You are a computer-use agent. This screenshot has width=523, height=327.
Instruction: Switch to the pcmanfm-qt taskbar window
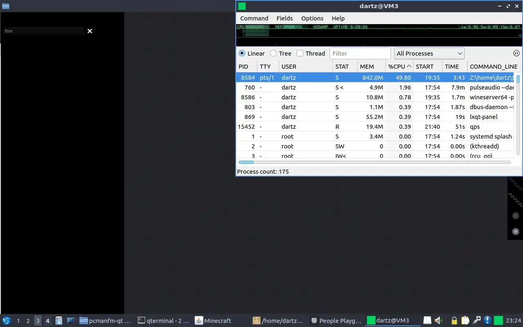(x=105, y=320)
